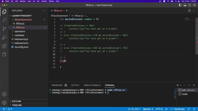Open the notifications bell in status bar
198x111 pixels.
tap(194, 109)
